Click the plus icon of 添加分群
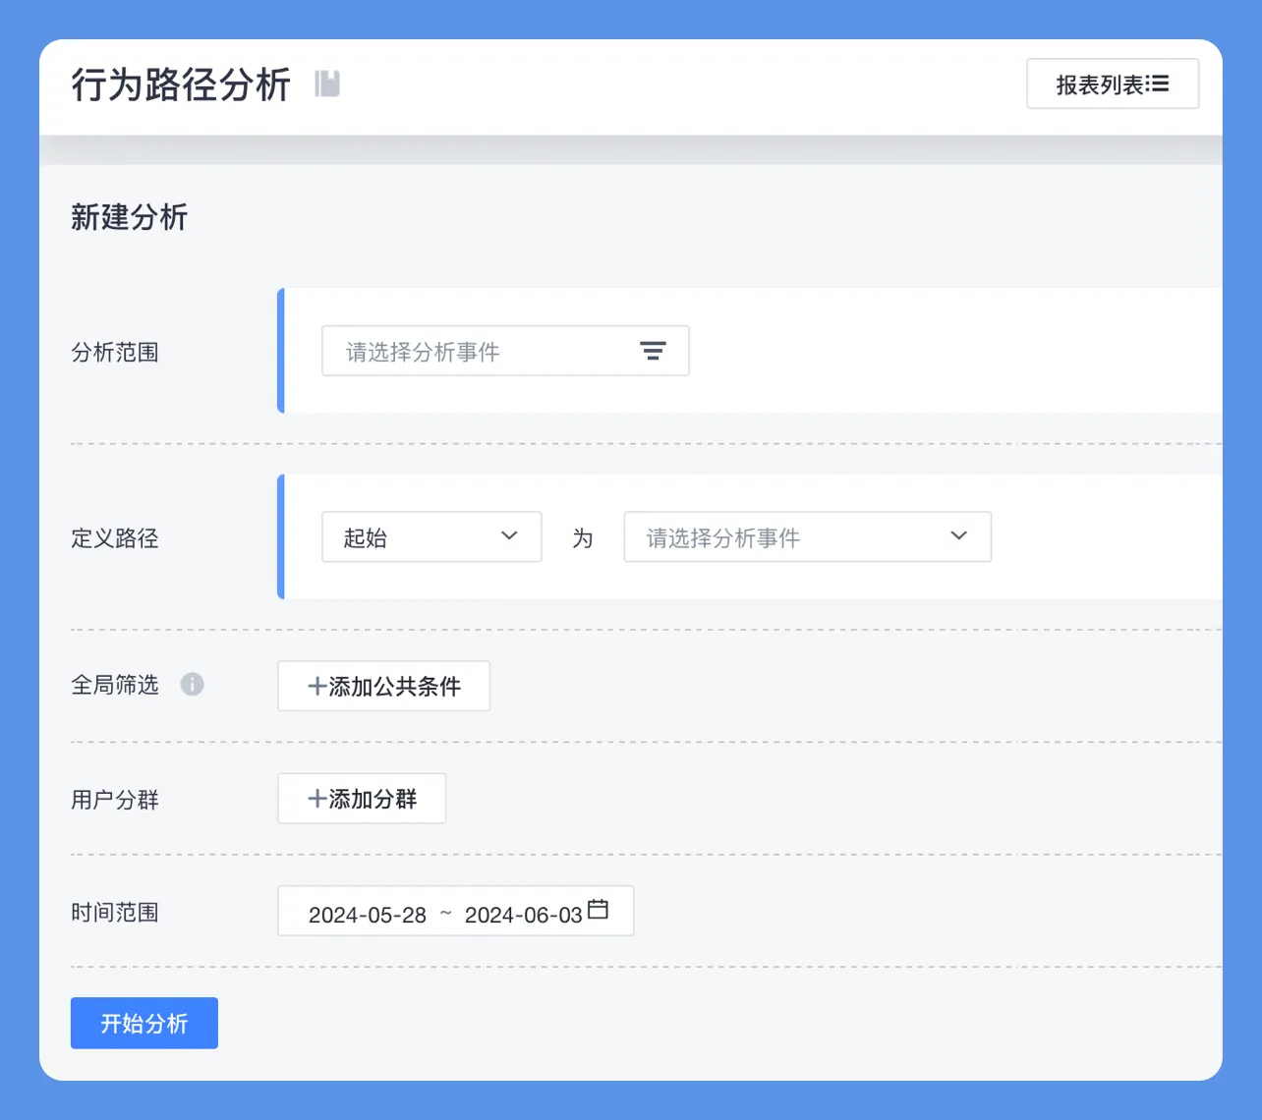Viewport: 1262px width, 1120px height. point(316,799)
